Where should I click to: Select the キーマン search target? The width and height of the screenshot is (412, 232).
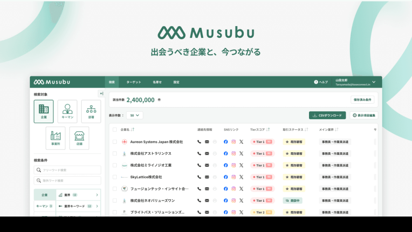pos(67,111)
